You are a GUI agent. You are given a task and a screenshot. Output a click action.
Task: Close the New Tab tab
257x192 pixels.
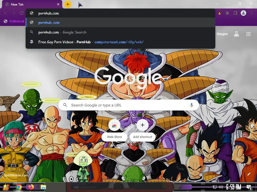click(x=58, y=4)
